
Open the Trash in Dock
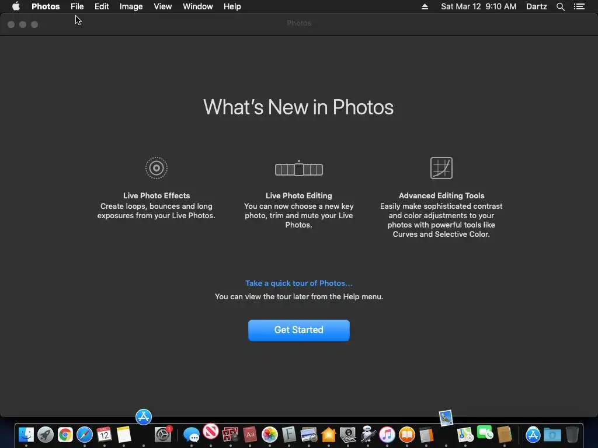tap(572, 434)
